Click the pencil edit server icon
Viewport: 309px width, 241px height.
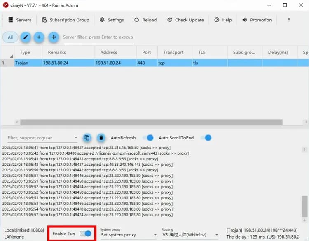click(x=26, y=37)
